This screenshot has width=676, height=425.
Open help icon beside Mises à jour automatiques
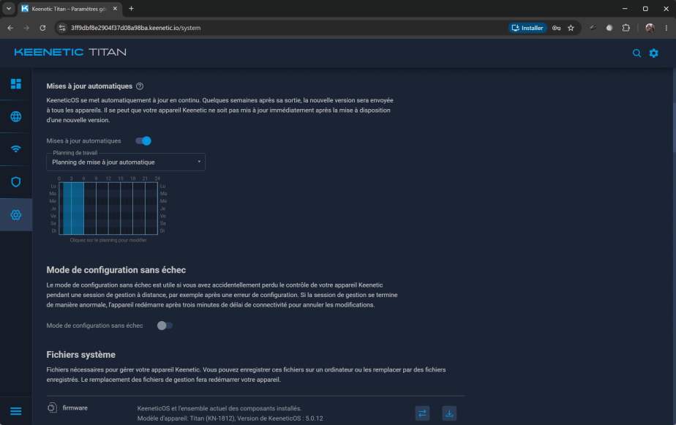click(x=140, y=86)
